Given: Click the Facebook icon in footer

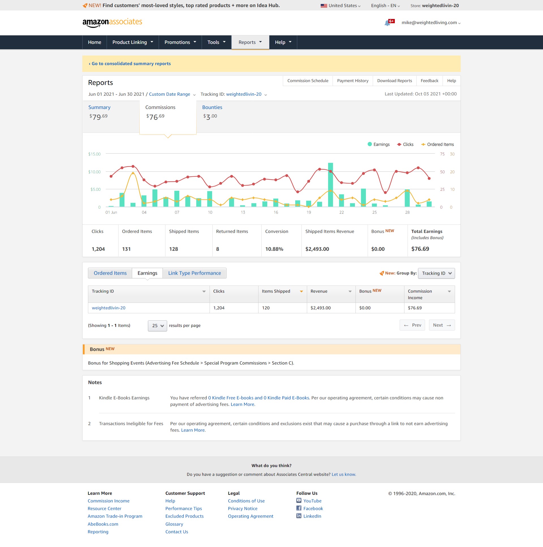Looking at the screenshot, I should click(299, 508).
